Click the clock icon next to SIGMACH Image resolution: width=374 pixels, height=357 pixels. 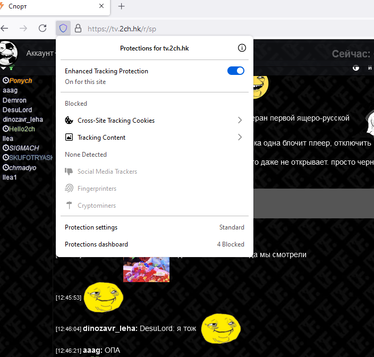pyautogui.click(x=6, y=148)
